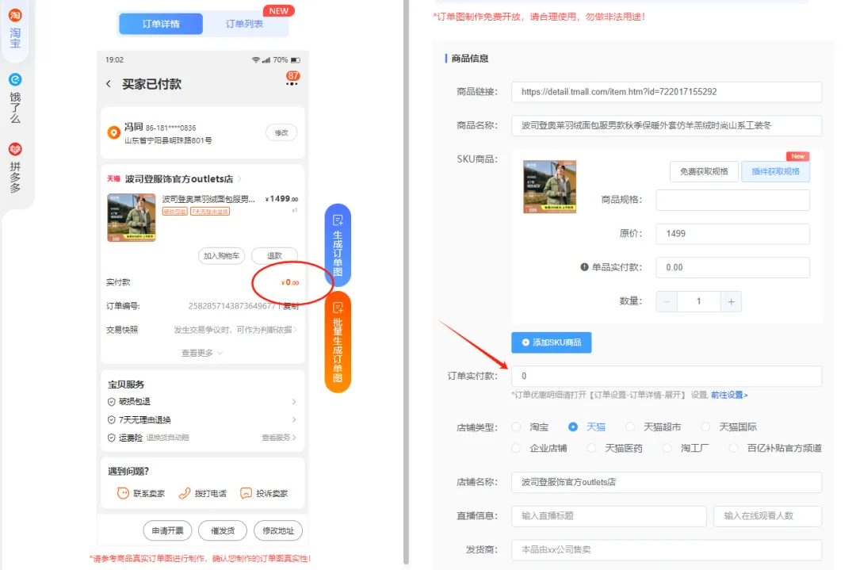Switch to 订单详情 tab

pos(160,24)
